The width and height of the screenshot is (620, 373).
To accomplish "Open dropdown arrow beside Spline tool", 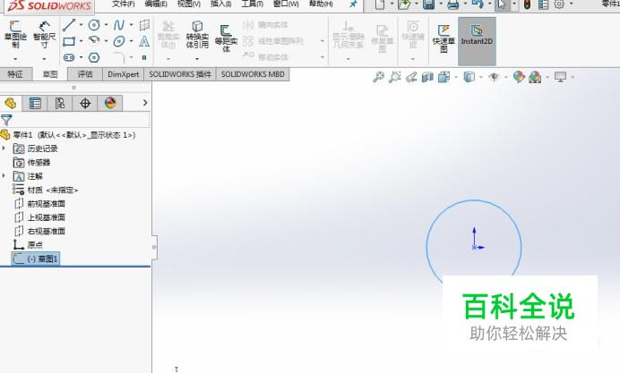I will click(x=131, y=25).
